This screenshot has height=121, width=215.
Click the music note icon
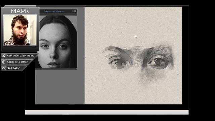(4, 56)
